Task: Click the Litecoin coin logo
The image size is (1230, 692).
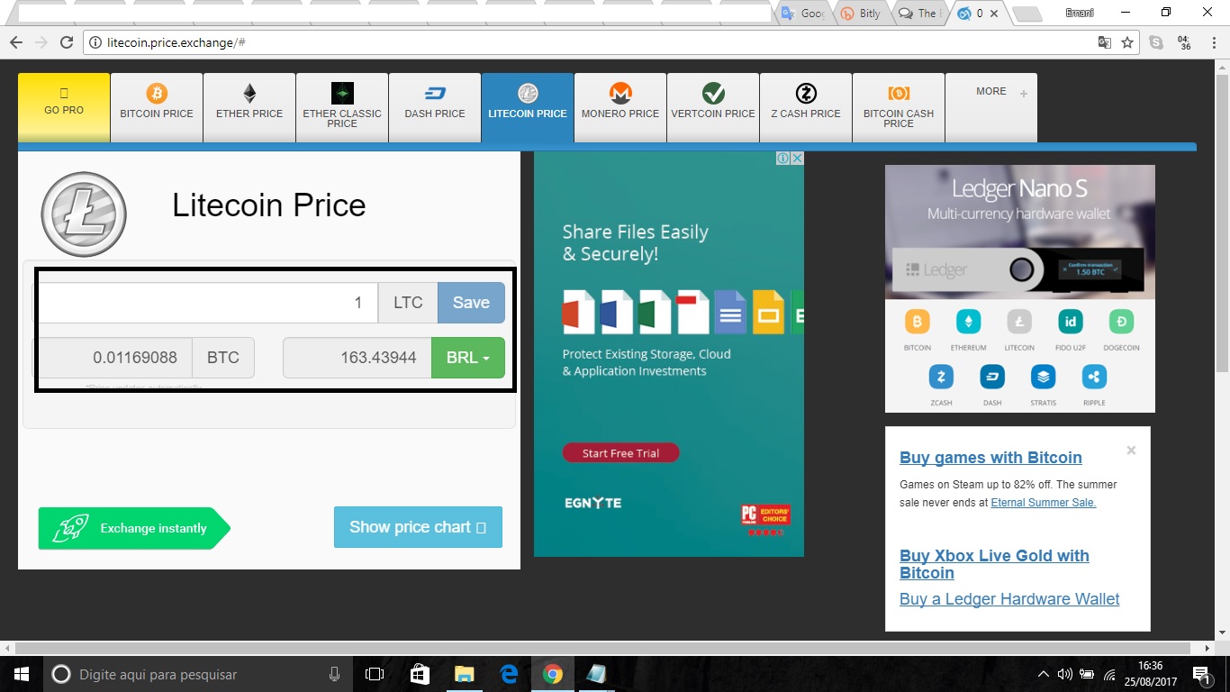Action: [84, 214]
